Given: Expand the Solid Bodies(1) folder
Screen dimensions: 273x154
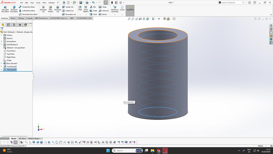Looking at the screenshot, I should pos(1,45).
